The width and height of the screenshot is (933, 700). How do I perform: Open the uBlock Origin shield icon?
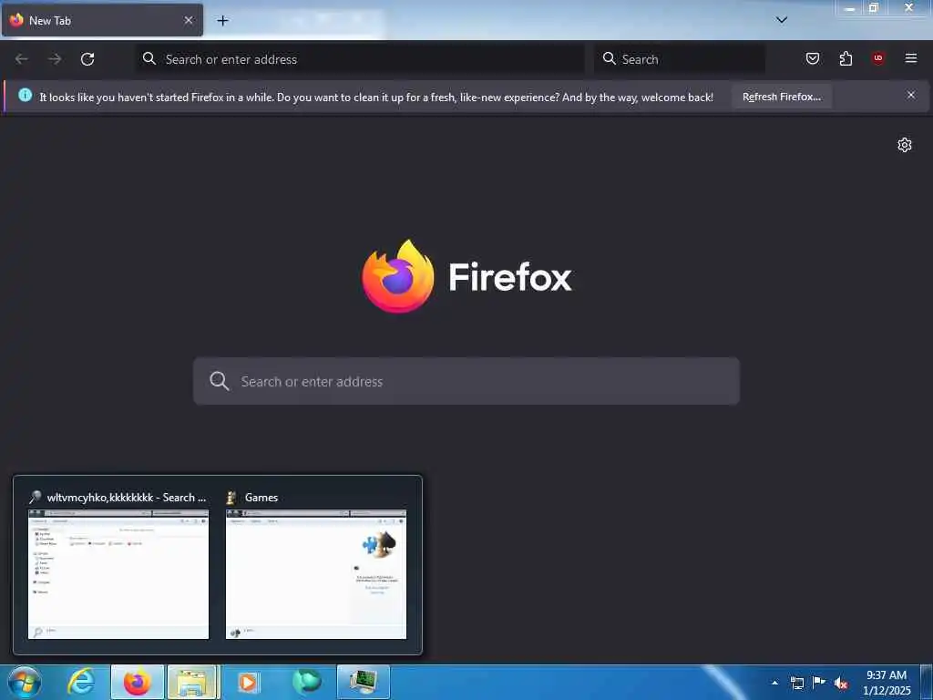pyautogui.click(x=878, y=58)
